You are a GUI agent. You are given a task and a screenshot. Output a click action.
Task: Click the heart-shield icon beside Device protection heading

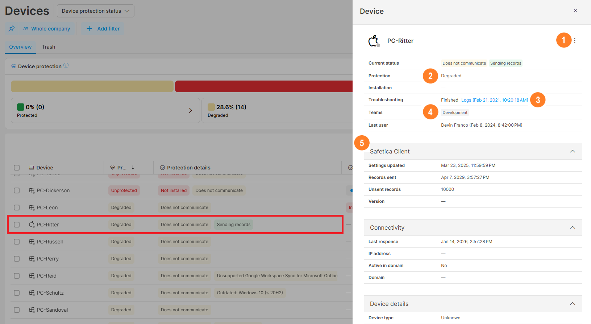click(14, 66)
